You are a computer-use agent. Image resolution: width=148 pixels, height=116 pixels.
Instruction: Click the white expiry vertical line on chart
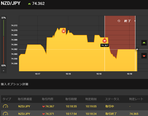pyautogui.click(x=135, y=44)
